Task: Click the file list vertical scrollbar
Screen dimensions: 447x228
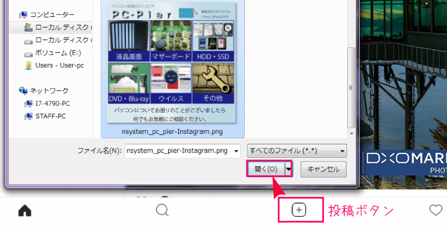Action: coord(351,88)
